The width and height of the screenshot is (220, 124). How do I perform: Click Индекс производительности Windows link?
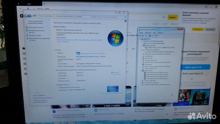pos(93,53)
